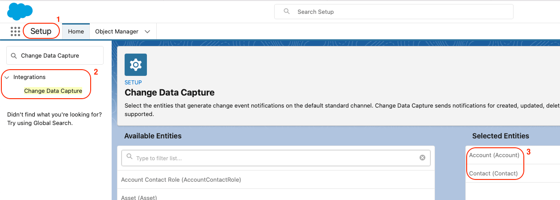Screen dimensions: 560x200
Task: Click magnifier icon in Quick Find box
Action: pyautogui.click(x=14, y=56)
